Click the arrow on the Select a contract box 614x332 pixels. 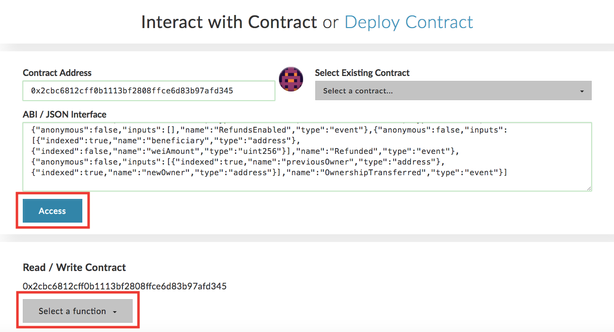click(582, 91)
